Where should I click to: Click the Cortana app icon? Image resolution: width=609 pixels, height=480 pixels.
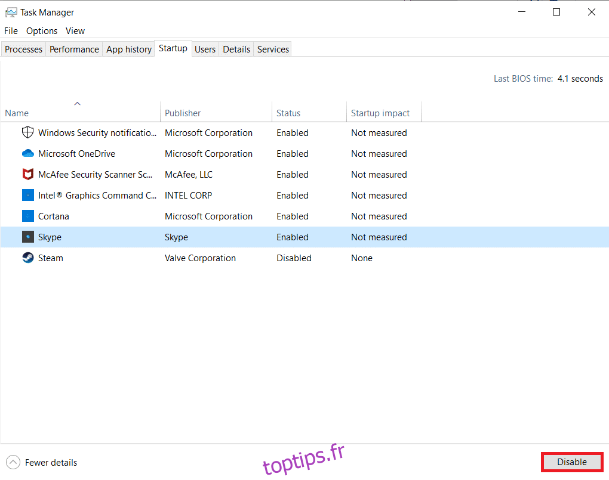coord(27,216)
